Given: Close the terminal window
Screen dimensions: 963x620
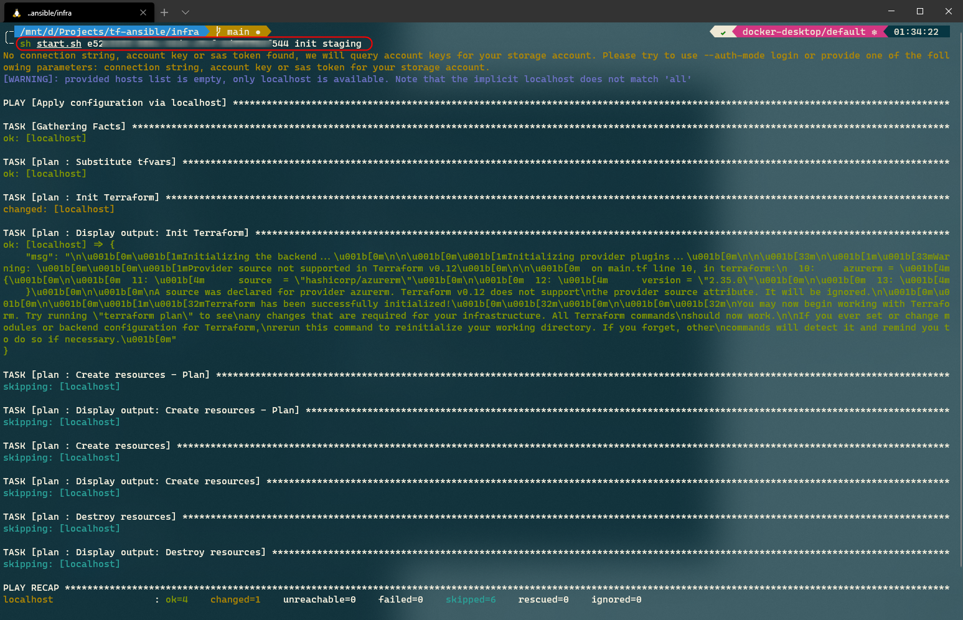Looking at the screenshot, I should click(949, 11).
